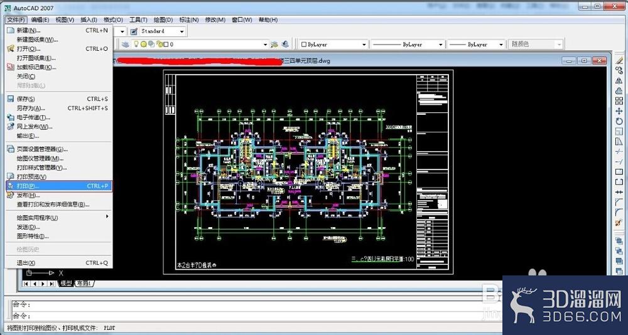628x335 pixels.
Task: Select the Array tool
Action: (x=619, y=101)
